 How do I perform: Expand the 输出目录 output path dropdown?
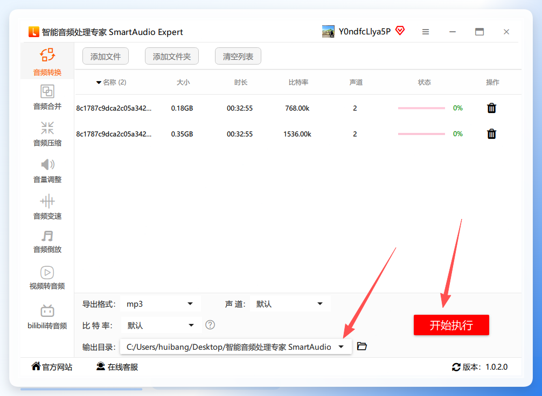click(236, 346)
